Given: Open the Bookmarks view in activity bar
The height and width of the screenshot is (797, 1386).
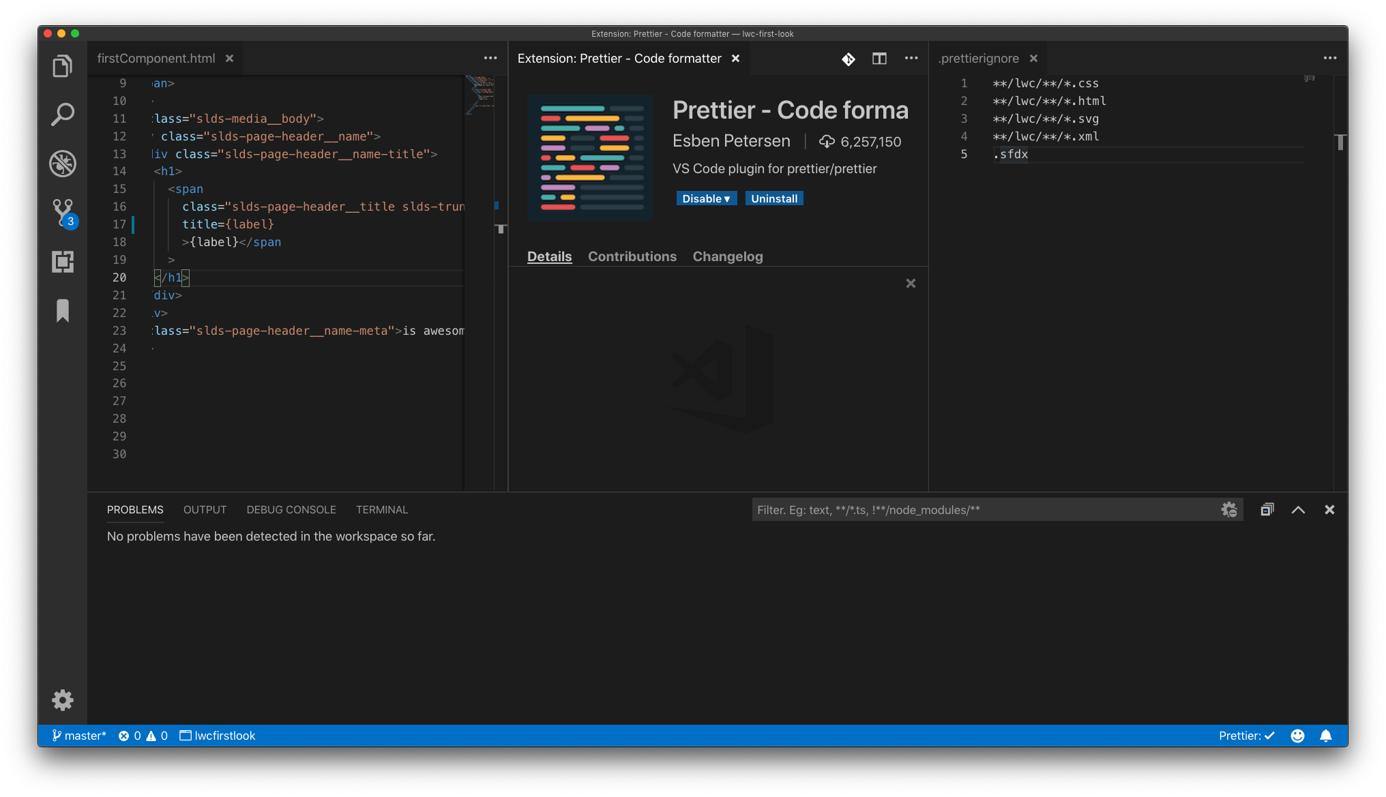Looking at the screenshot, I should 63,310.
